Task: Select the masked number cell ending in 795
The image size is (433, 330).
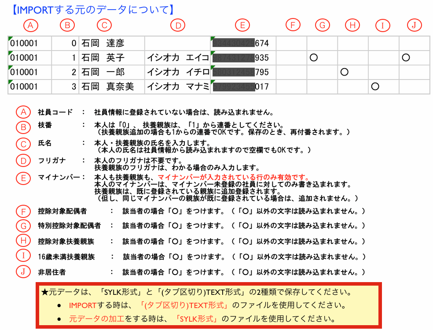Action: [243, 72]
